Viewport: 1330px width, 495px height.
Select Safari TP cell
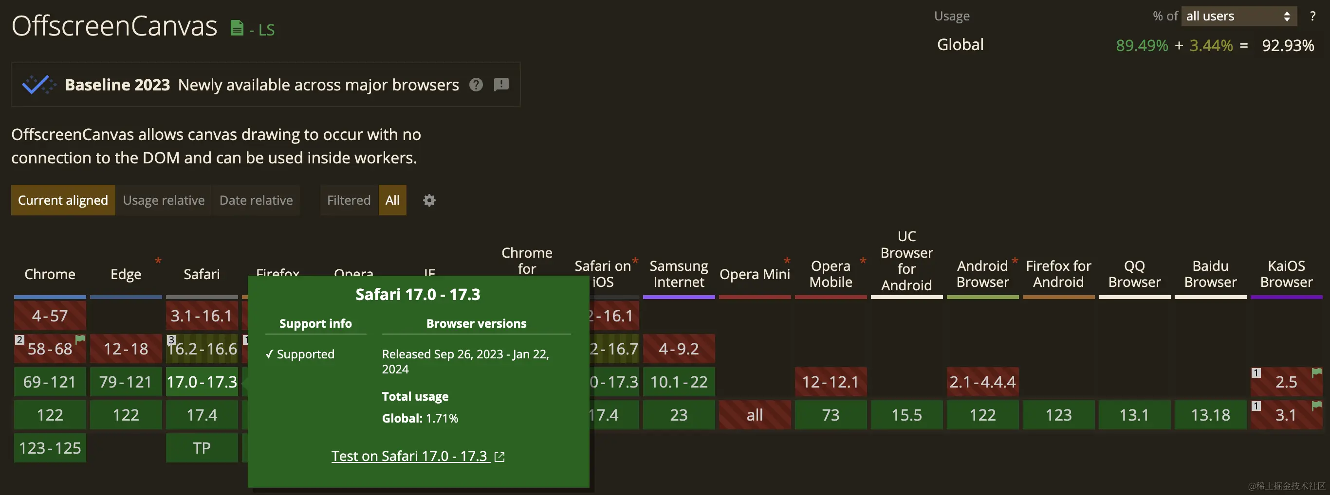coord(202,447)
